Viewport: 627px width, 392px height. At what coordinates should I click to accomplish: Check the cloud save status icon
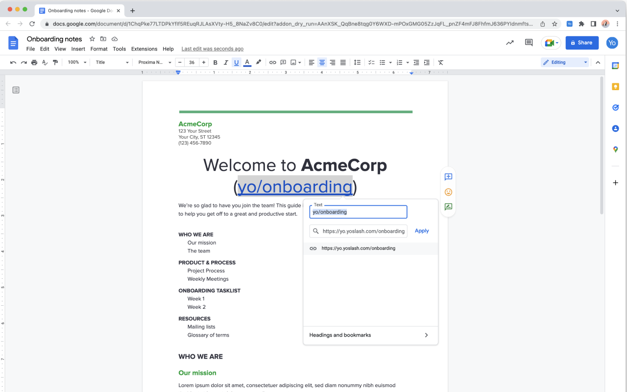point(115,39)
